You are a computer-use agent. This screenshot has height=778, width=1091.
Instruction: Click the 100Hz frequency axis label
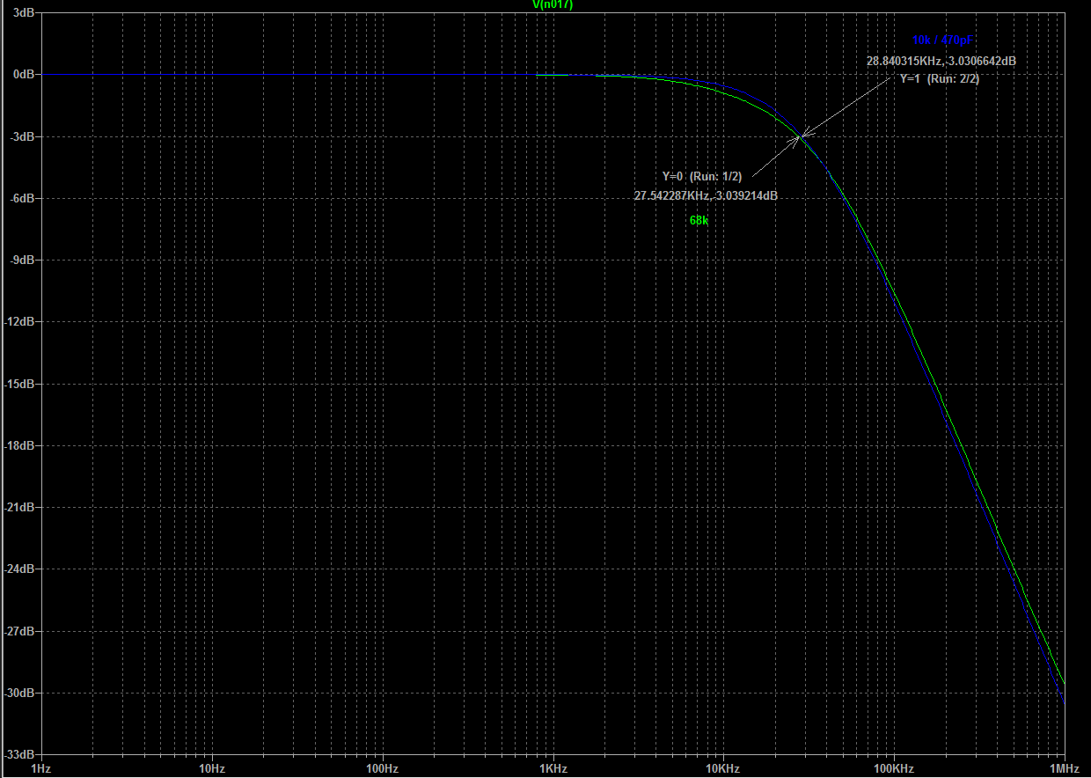point(382,768)
